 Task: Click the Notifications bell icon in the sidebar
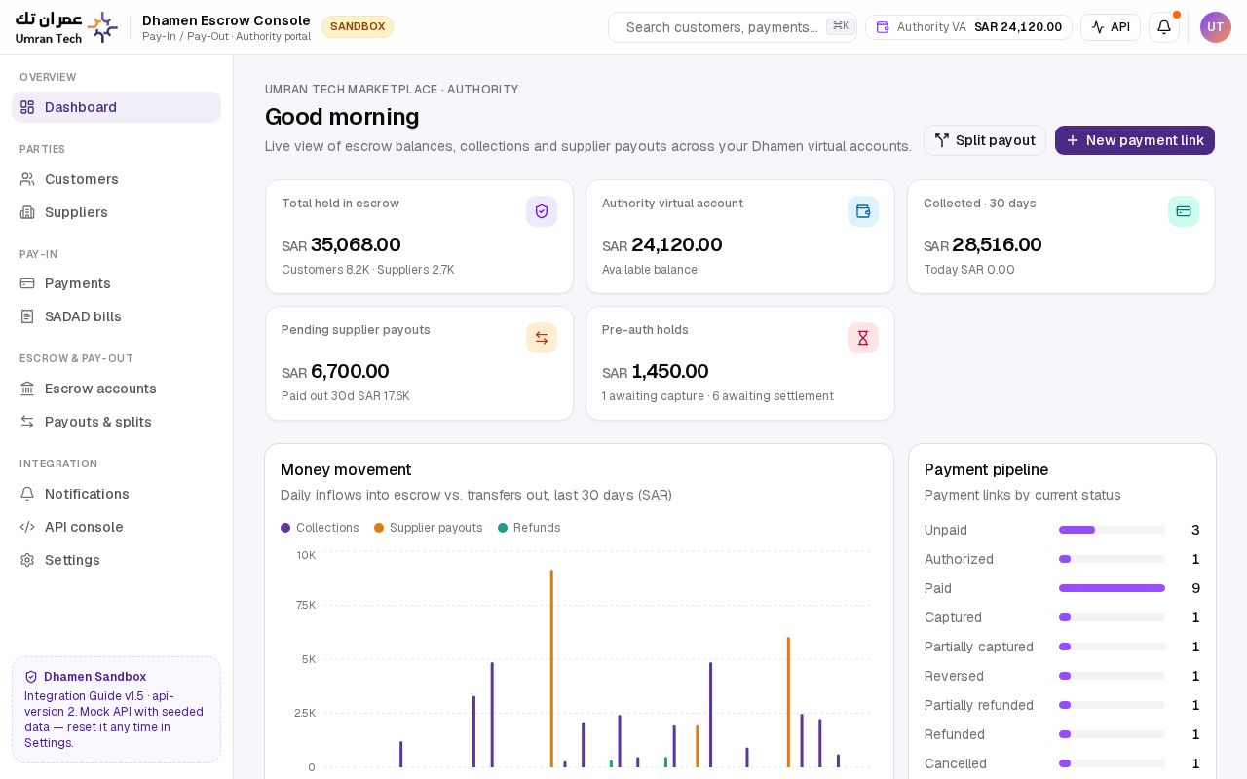[27, 494]
